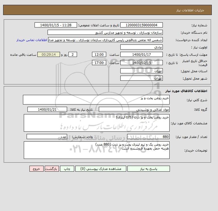The height and width of the screenshot is (211, 218).
Task: Click the remaining days field showing 2
Action: (x=73, y=55)
